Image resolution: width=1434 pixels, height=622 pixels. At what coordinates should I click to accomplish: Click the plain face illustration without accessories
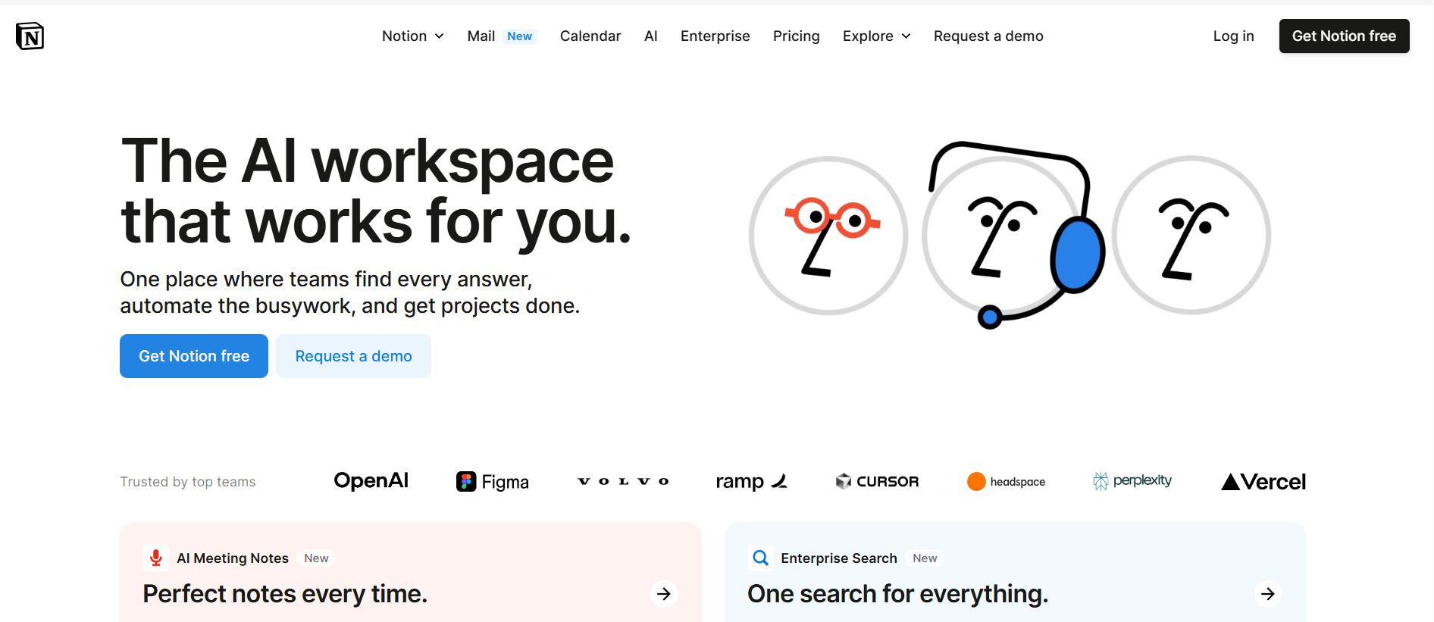coord(1191,236)
